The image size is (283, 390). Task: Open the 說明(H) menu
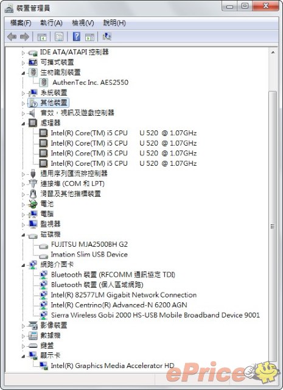[x=114, y=23]
